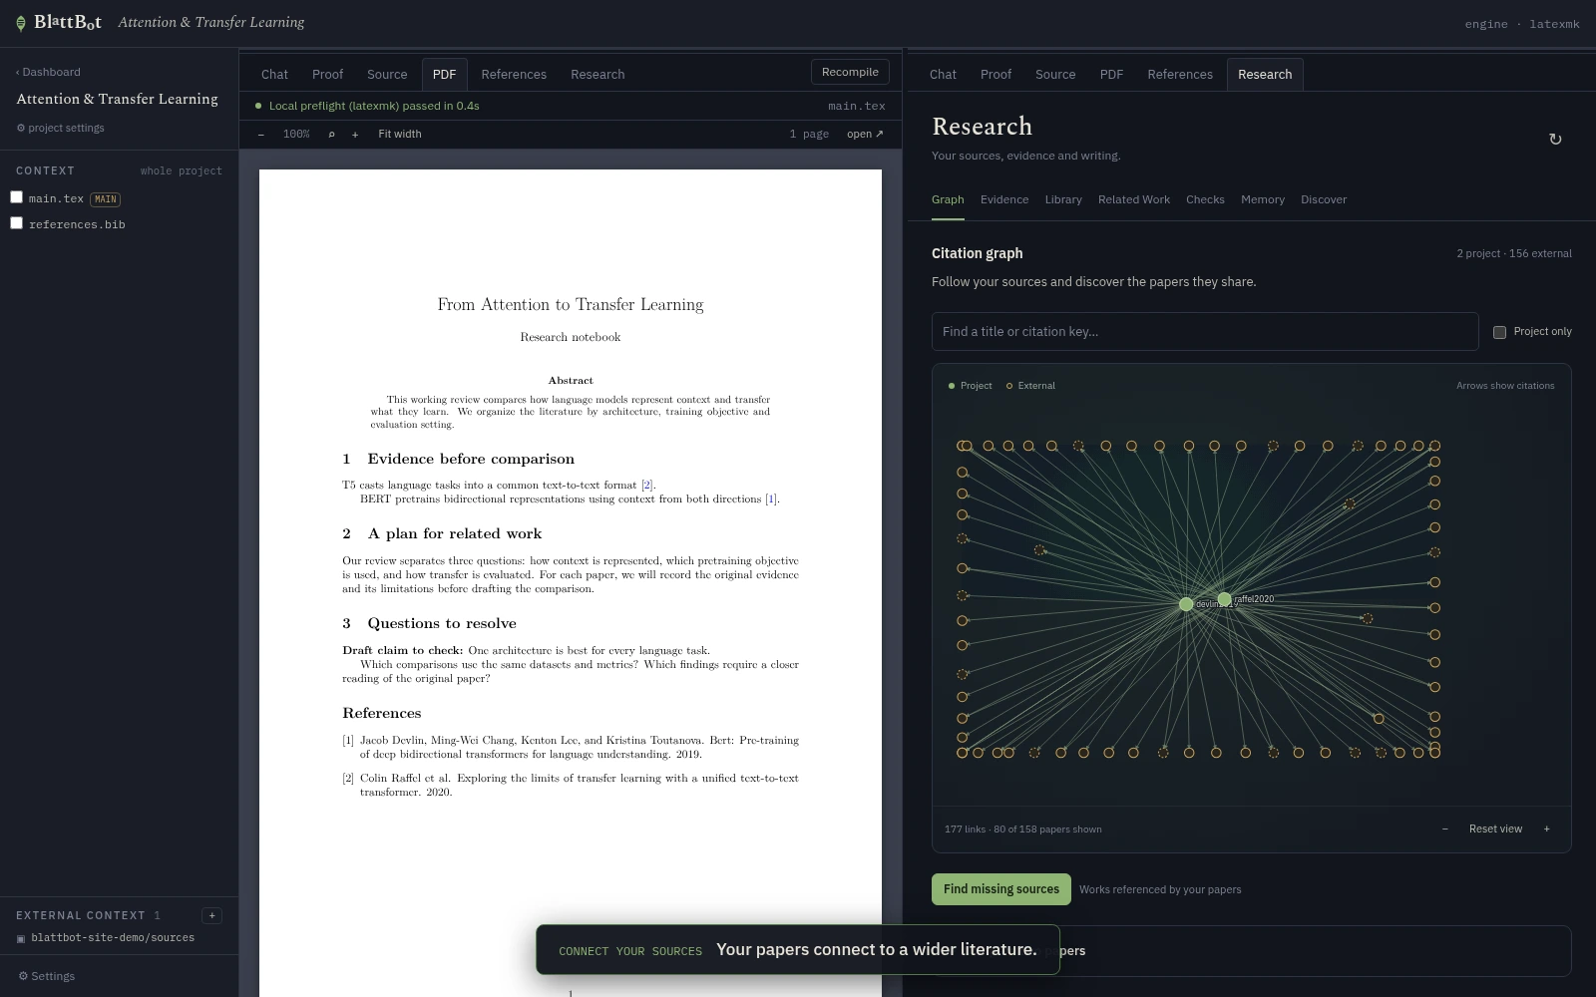Zoom in PDF with plus icon
The width and height of the screenshot is (1596, 997).
coord(355,135)
